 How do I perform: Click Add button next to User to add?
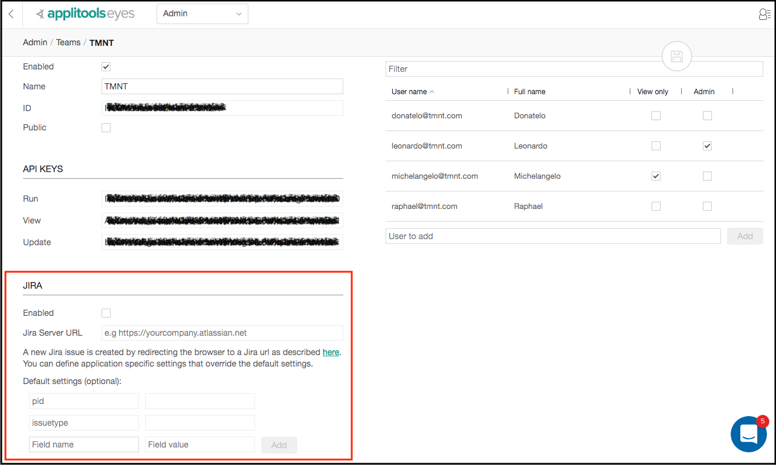[745, 236]
